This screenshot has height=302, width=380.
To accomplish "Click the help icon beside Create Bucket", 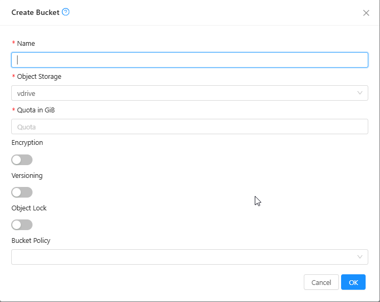I will (x=66, y=12).
